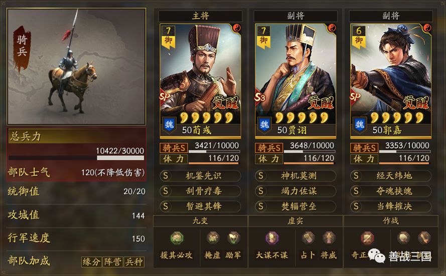Select the 掩虚 tactic icon
Image resolution: width=446 pixels, height=276 pixels.
213,238
